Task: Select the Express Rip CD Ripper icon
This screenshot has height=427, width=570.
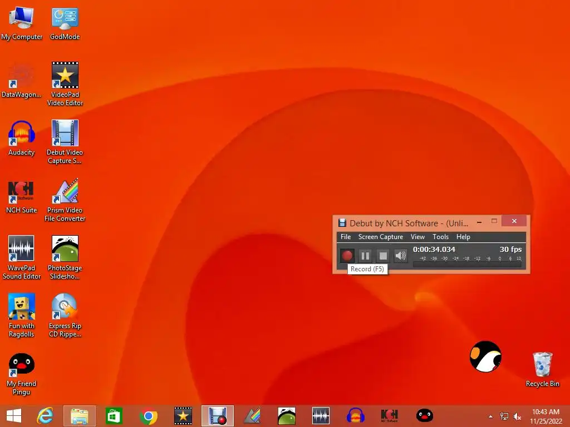Action: tap(65, 315)
